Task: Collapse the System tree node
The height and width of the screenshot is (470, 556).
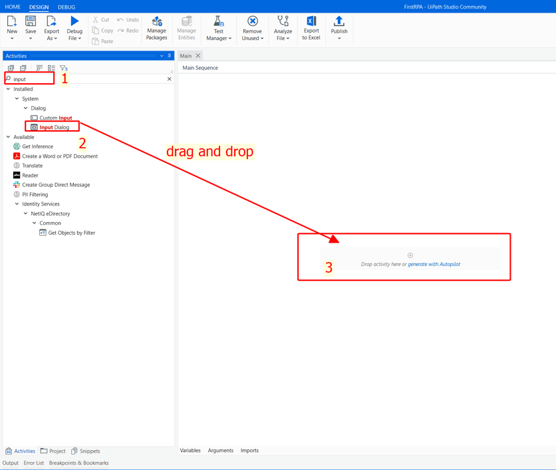Action: [17, 98]
